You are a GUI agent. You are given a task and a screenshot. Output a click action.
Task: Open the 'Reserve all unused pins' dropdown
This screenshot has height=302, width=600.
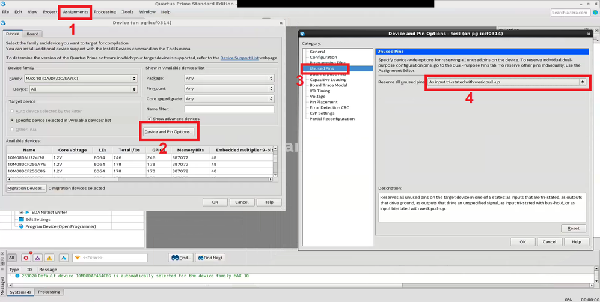coord(506,82)
